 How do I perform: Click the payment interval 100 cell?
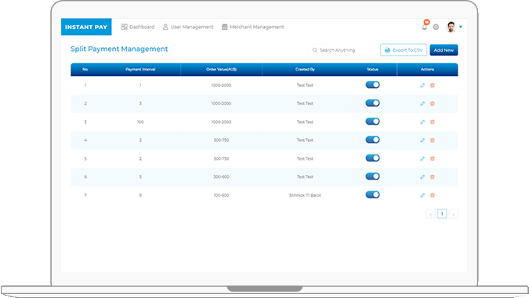click(140, 122)
